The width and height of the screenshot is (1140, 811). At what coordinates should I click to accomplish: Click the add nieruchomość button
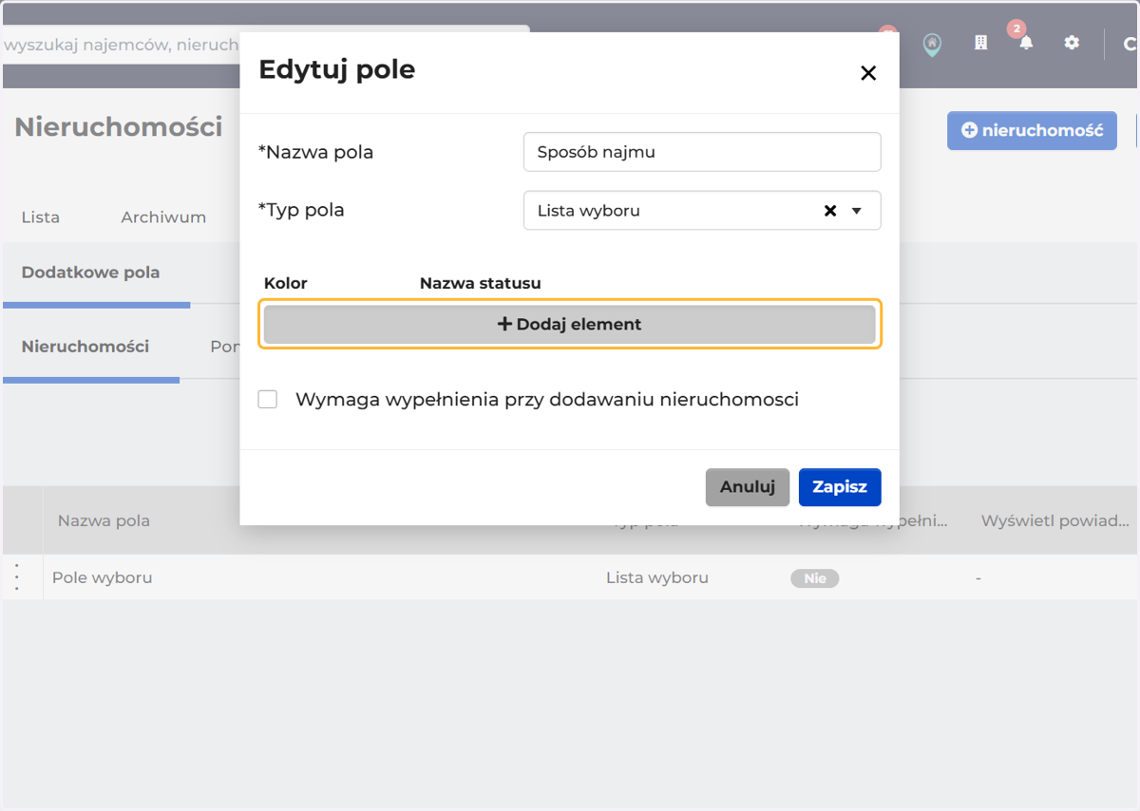tap(1032, 130)
